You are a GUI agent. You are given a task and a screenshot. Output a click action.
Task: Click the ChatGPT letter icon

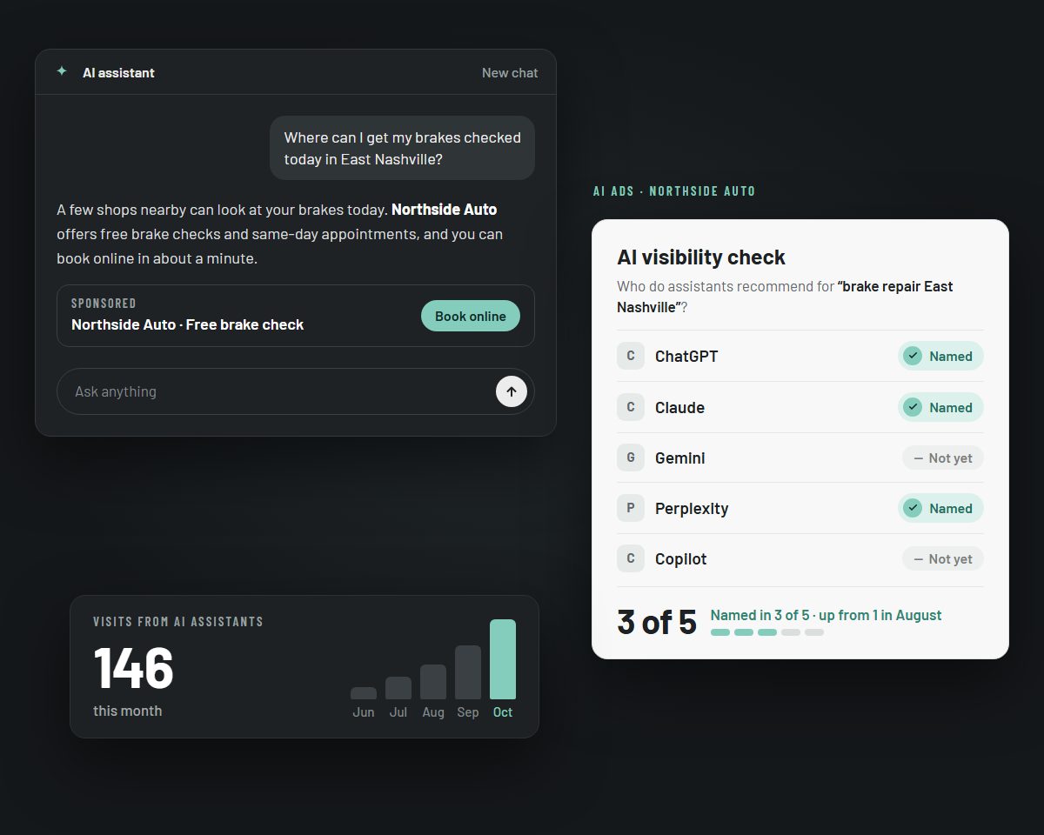(x=631, y=356)
